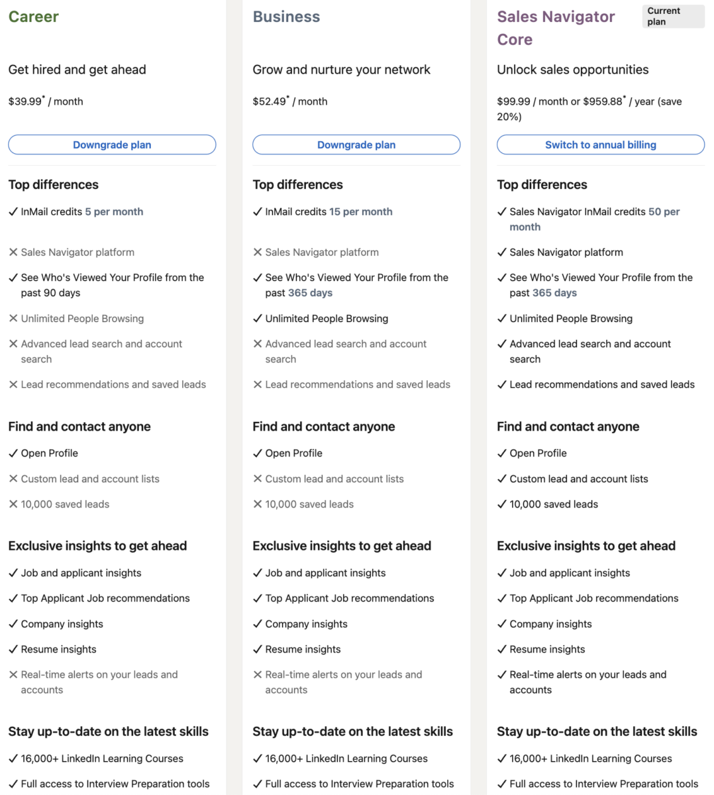The image size is (714, 795).
Task: Click checkmark beside Career's Open Profile
Action: pos(13,454)
